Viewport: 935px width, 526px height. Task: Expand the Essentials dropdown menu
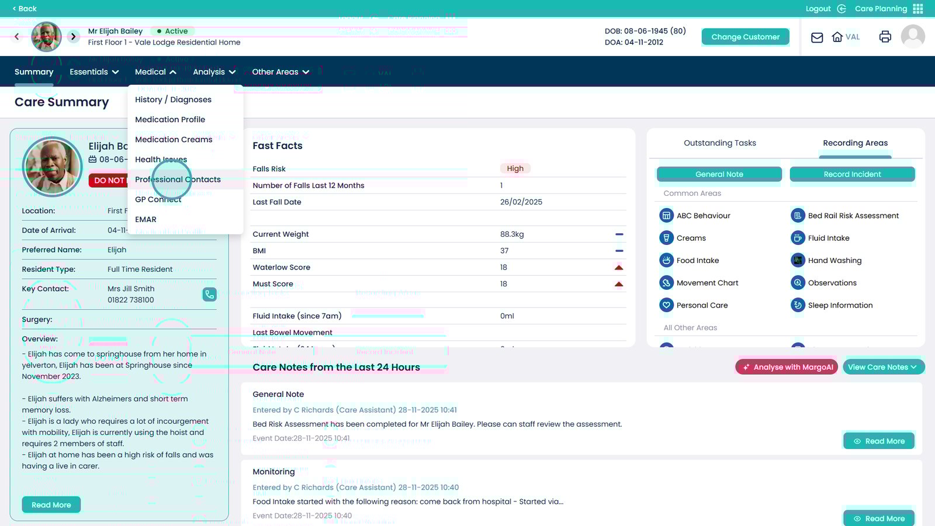(x=94, y=72)
